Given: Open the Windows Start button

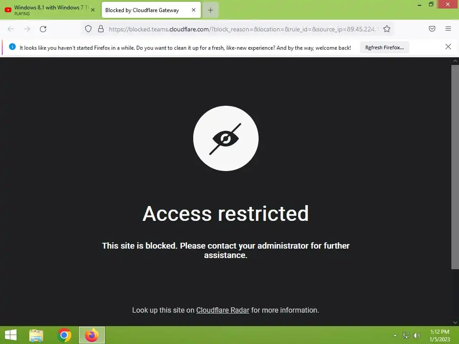Looking at the screenshot, I should click(11, 335).
